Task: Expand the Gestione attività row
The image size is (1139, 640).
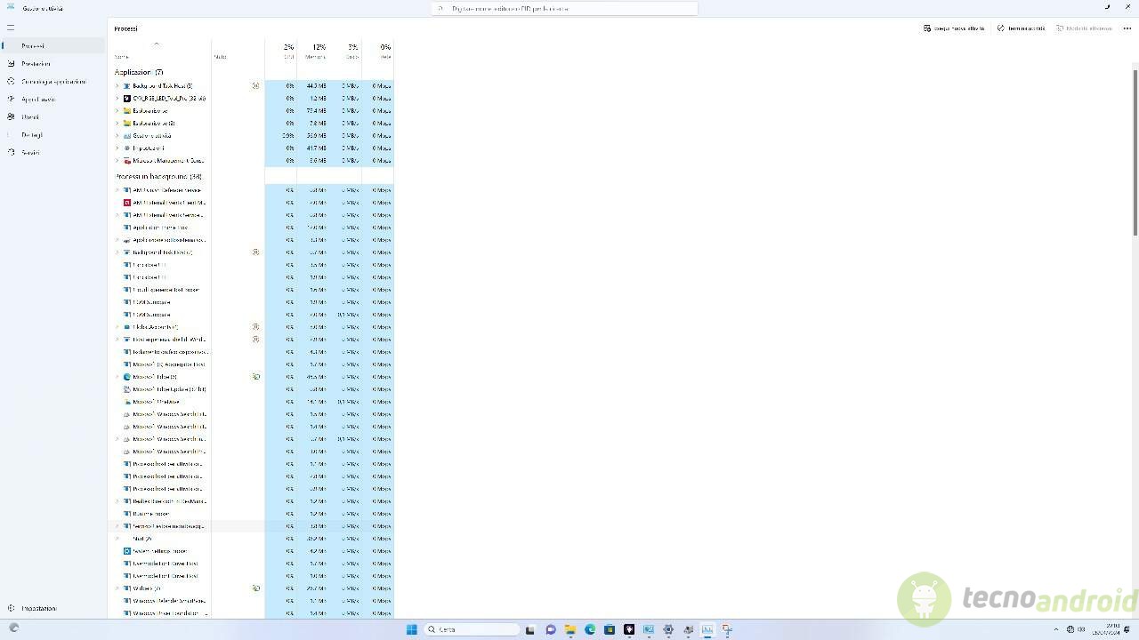Action: point(117,135)
